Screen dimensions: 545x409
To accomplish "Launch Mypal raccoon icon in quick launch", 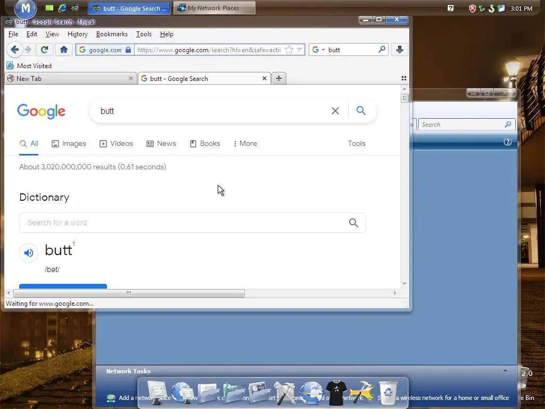I will (75, 7).
